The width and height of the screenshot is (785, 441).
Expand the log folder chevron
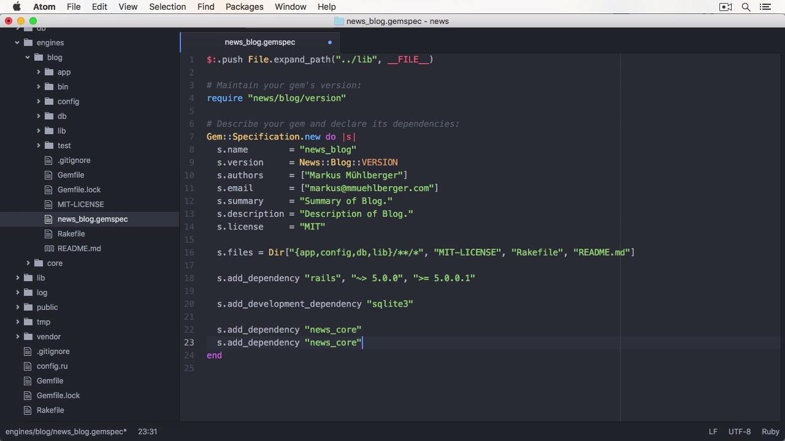click(x=18, y=292)
